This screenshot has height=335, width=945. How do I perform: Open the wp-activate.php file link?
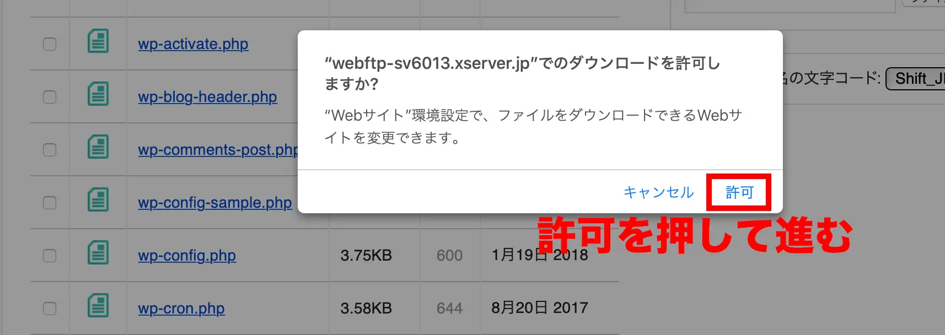coord(193,44)
